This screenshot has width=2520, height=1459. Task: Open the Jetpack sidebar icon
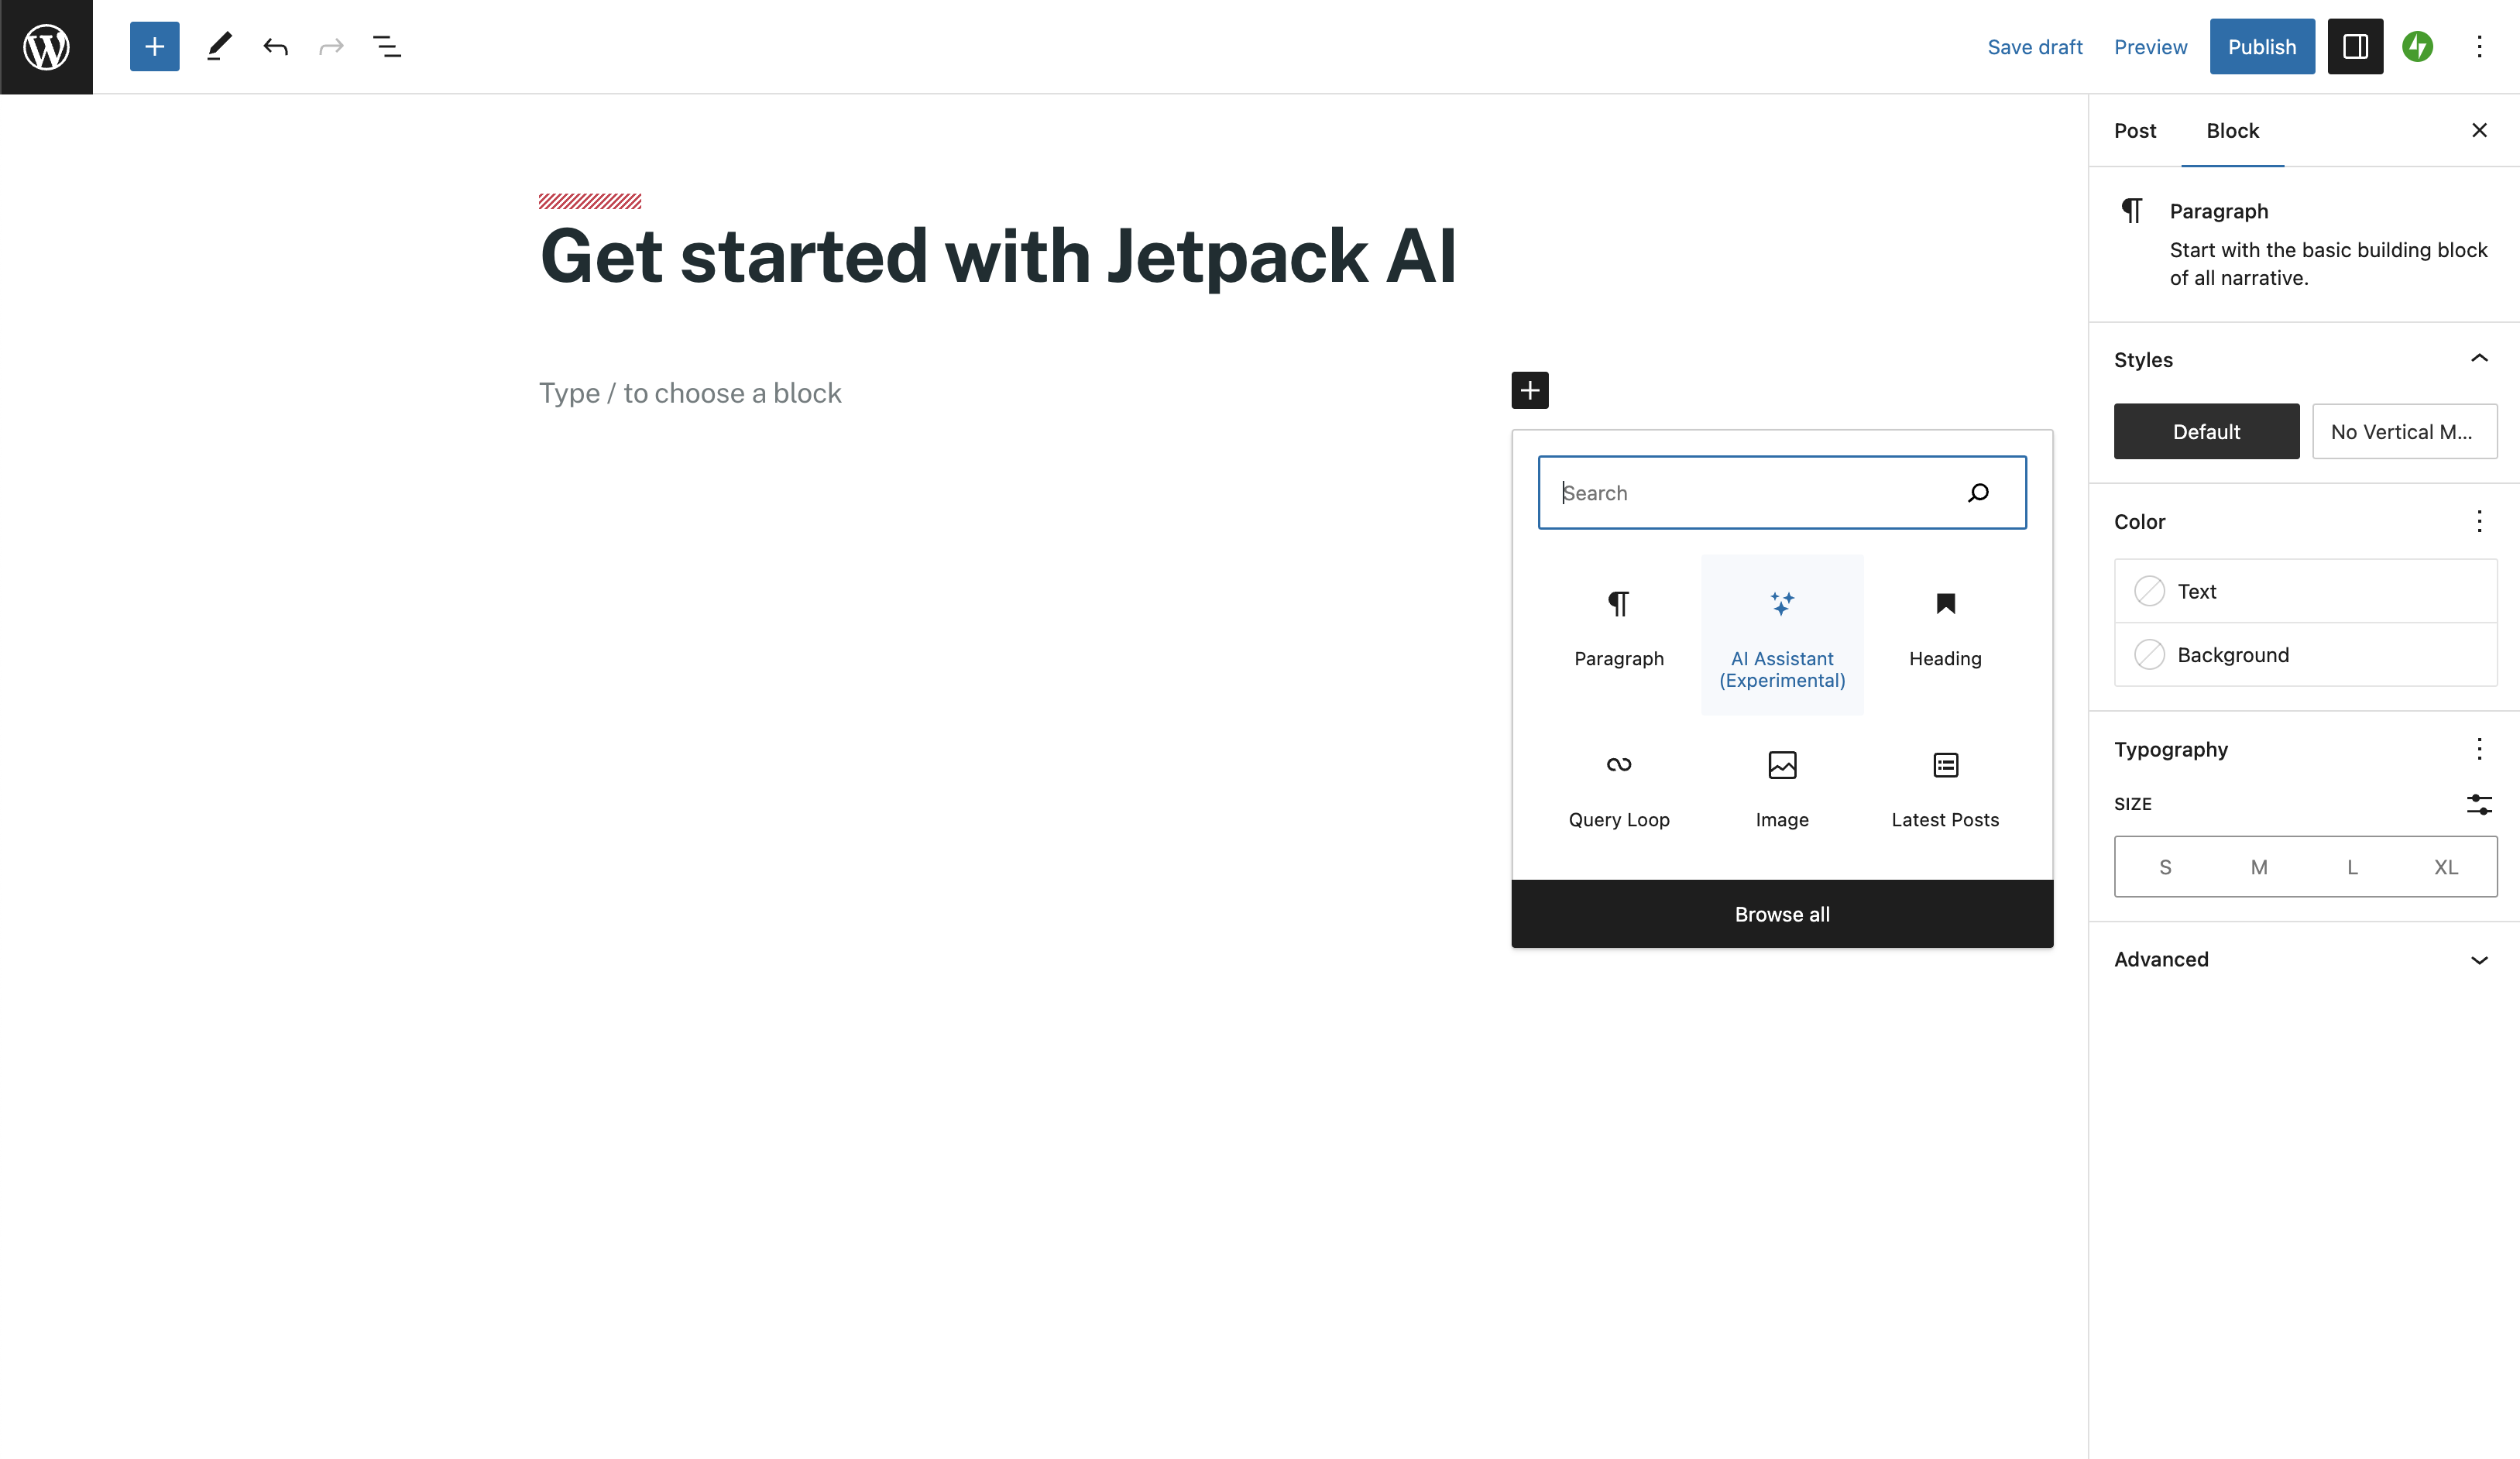coord(2417,46)
